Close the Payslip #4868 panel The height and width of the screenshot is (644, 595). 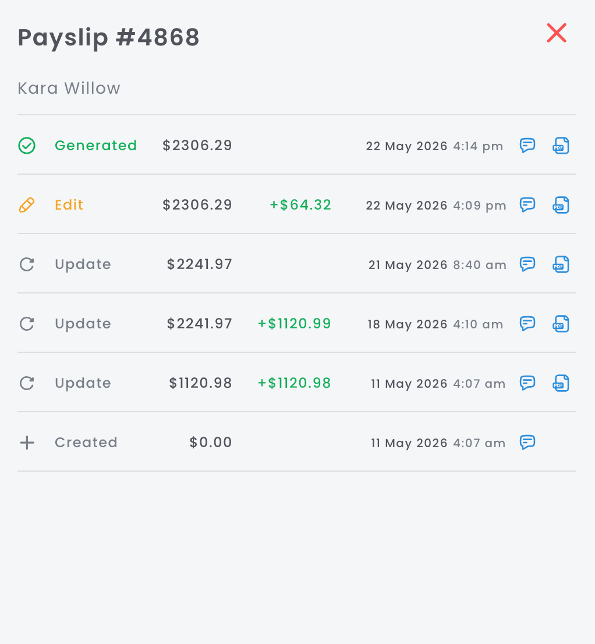[557, 33]
